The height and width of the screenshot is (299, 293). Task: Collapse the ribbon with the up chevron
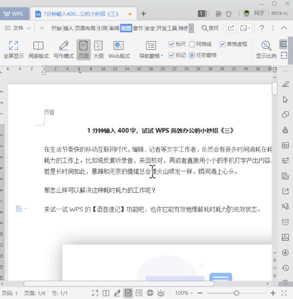[284, 28]
